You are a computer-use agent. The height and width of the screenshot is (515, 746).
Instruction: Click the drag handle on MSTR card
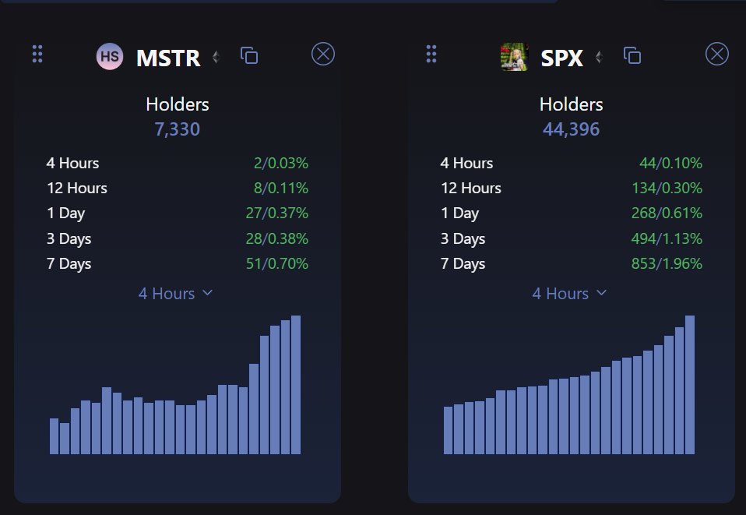(37, 54)
